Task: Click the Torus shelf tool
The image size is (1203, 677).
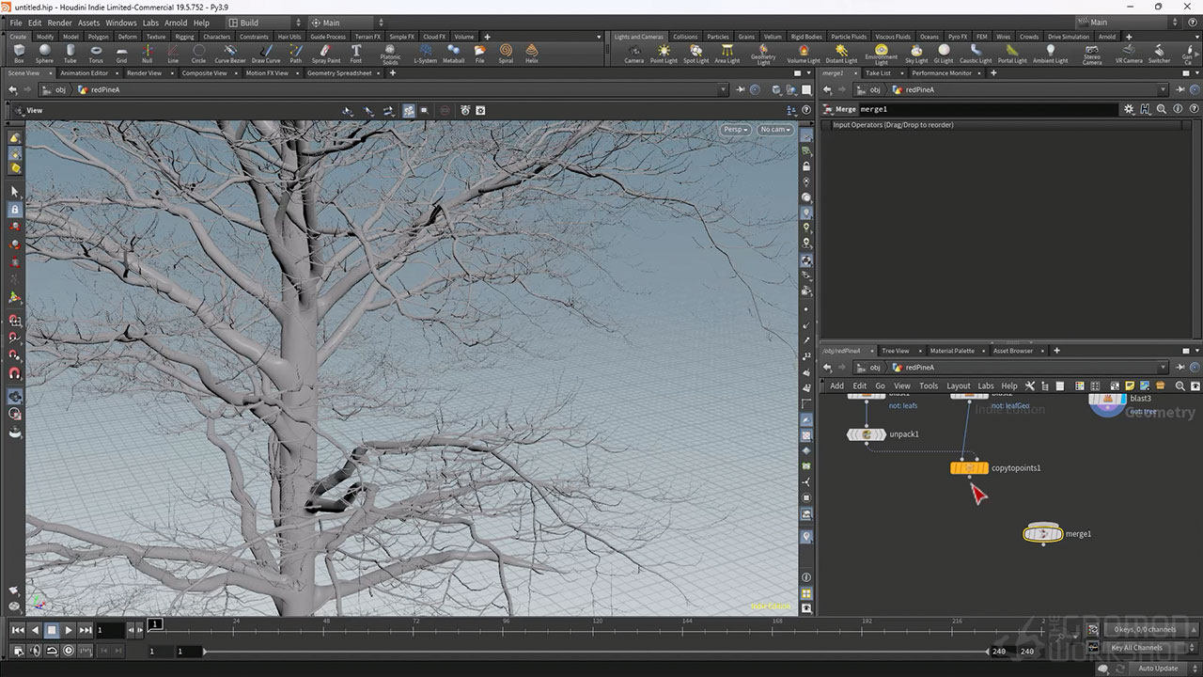Action: pos(96,53)
